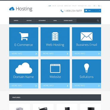Select the Bussines Email envelope icon
This screenshot has height=110, width=110.
(x=87, y=36)
